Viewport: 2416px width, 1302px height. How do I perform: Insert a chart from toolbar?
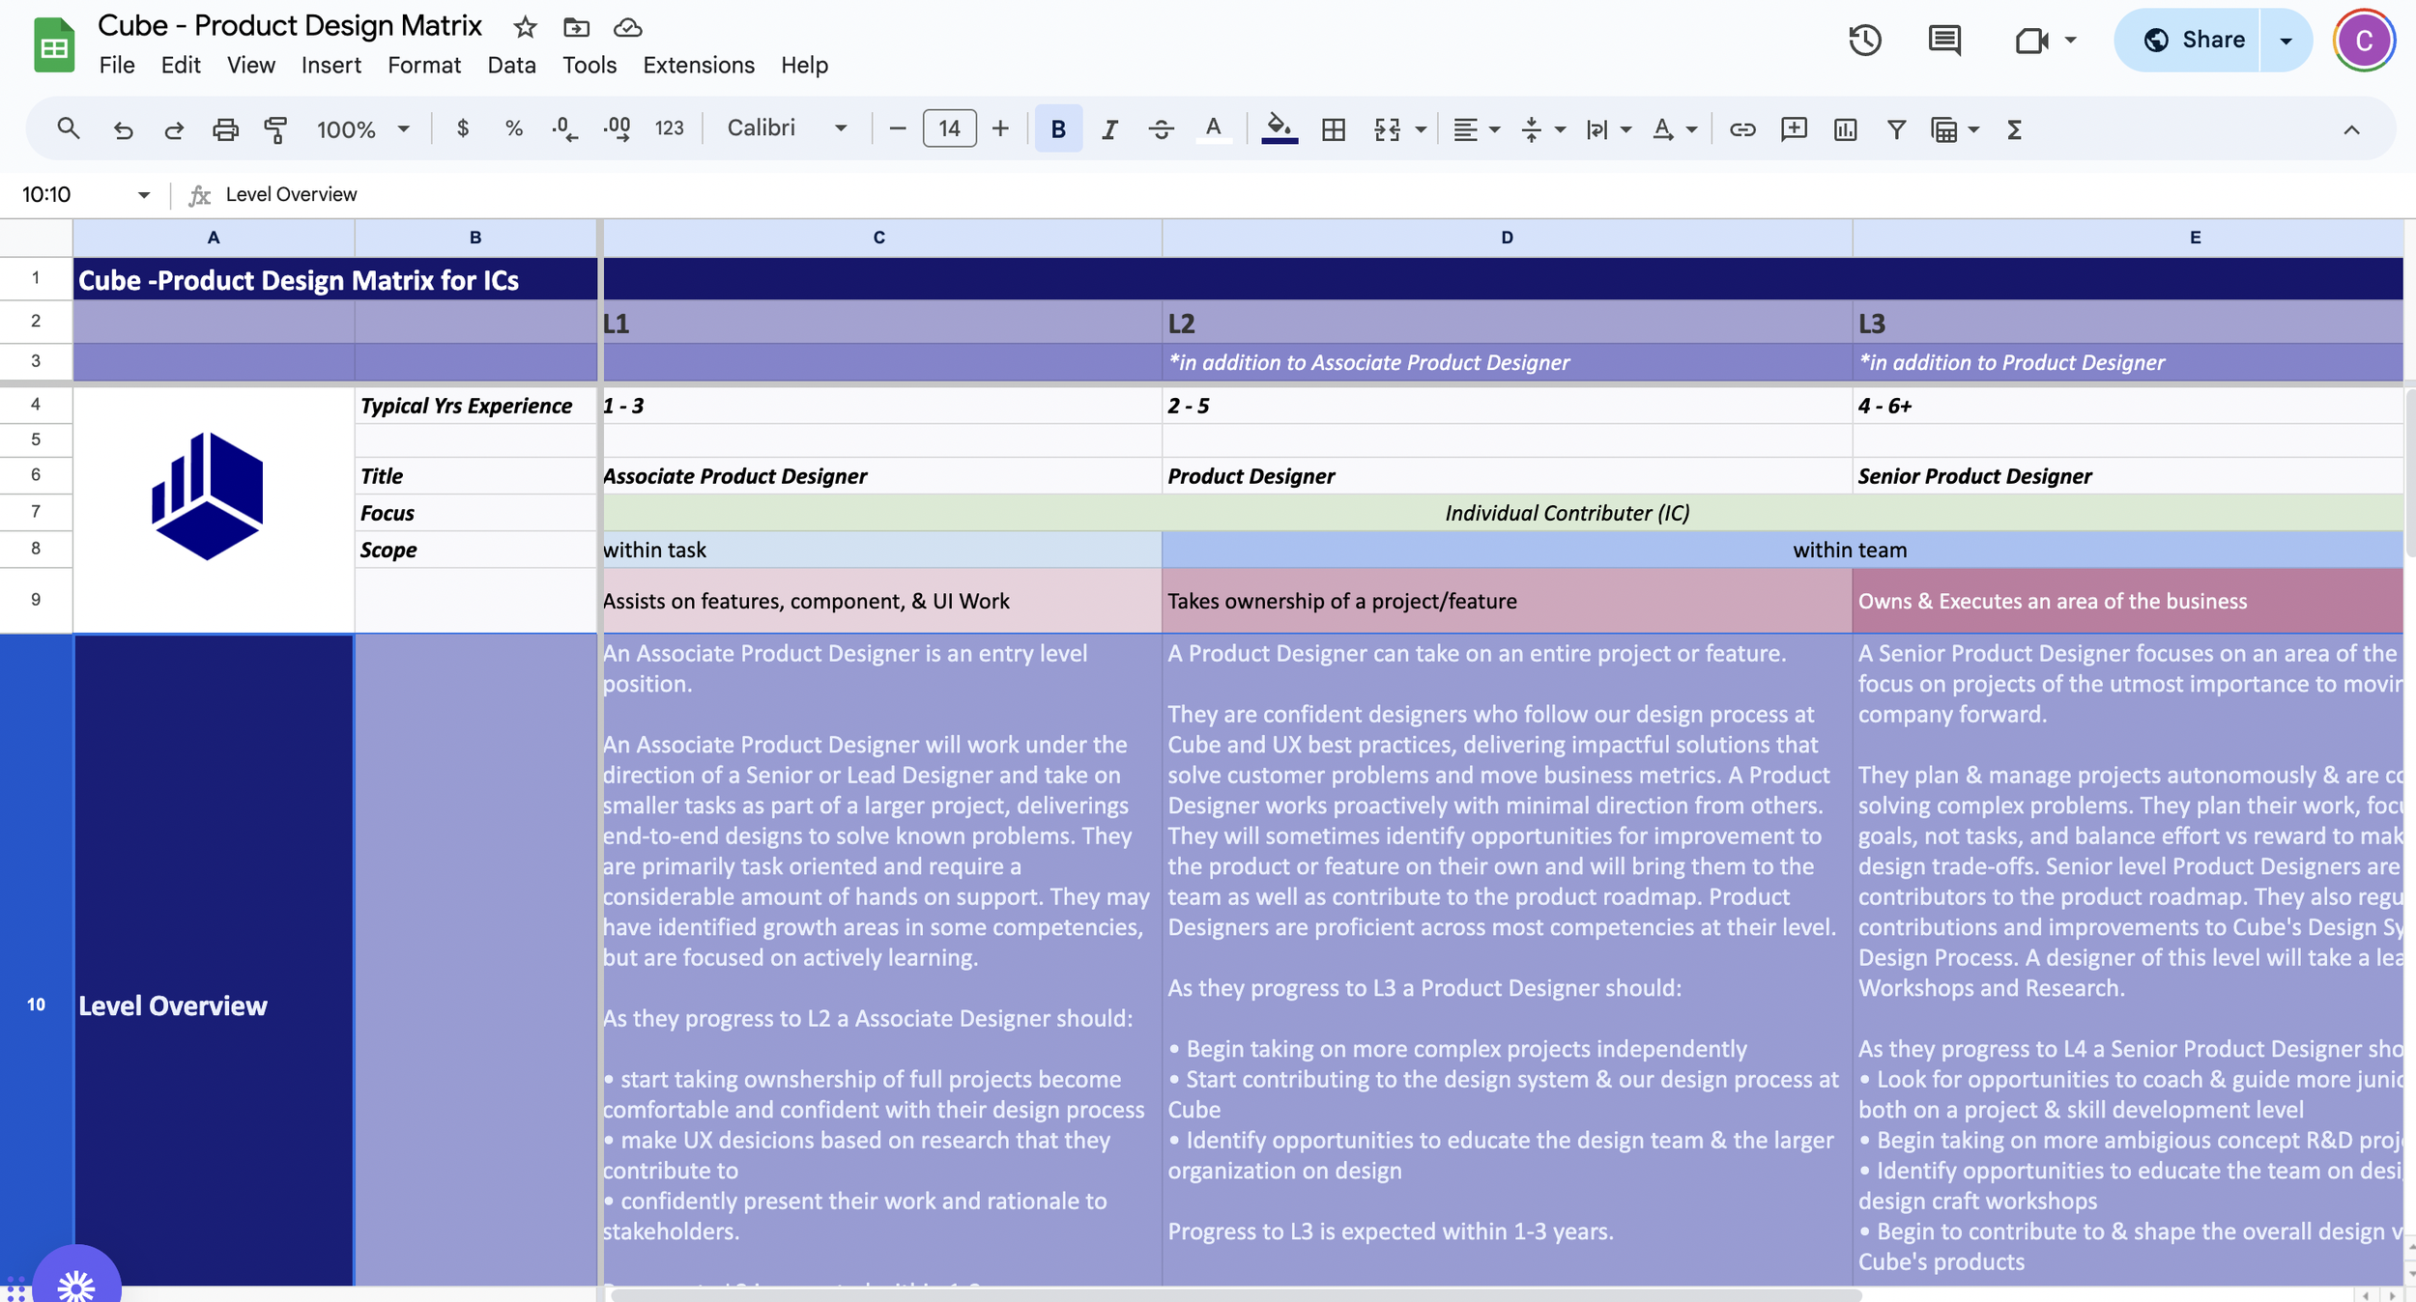tap(1845, 128)
